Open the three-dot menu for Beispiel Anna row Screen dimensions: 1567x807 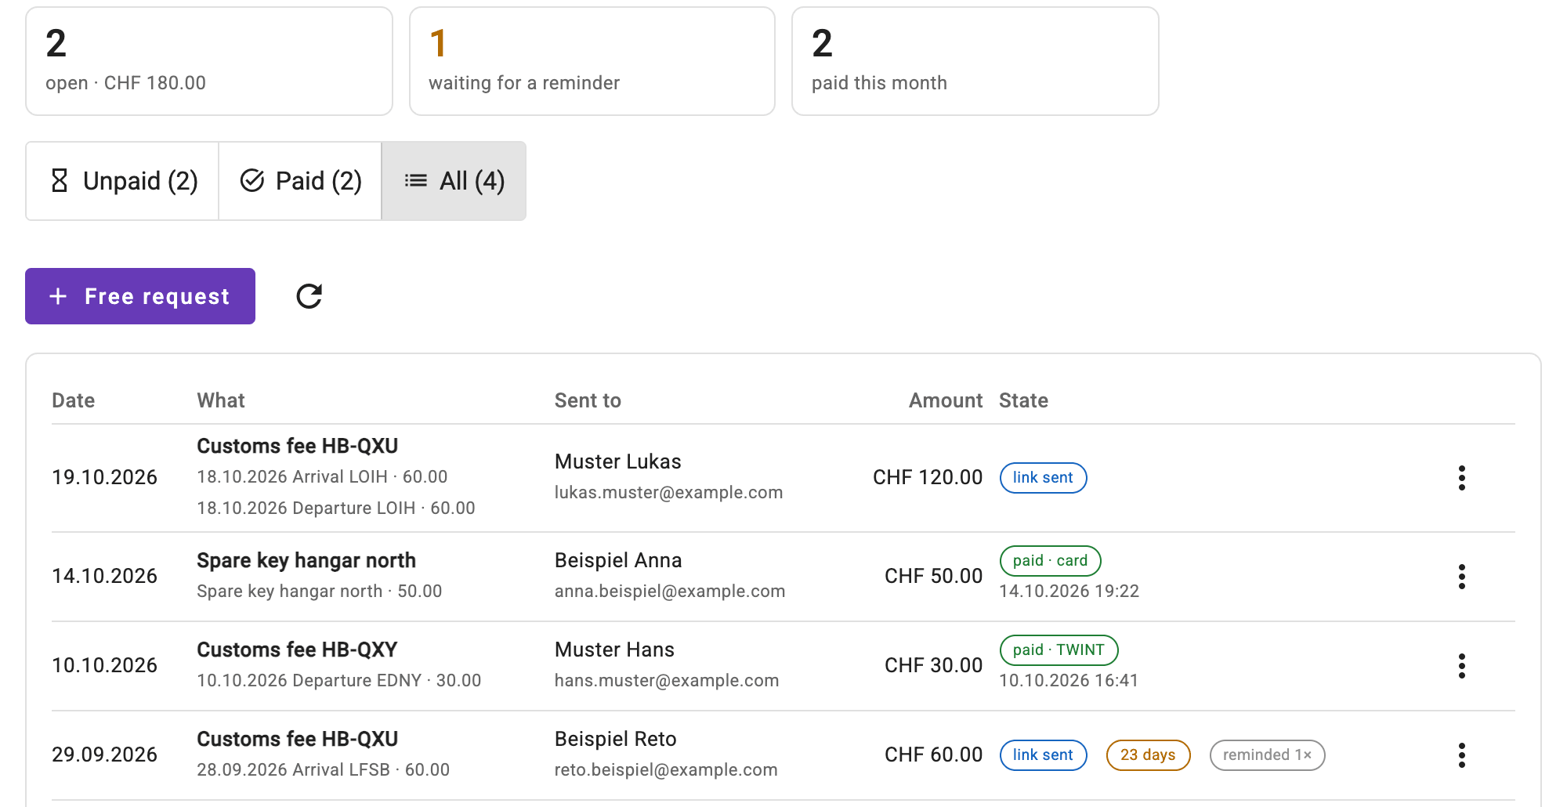point(1461,577)
